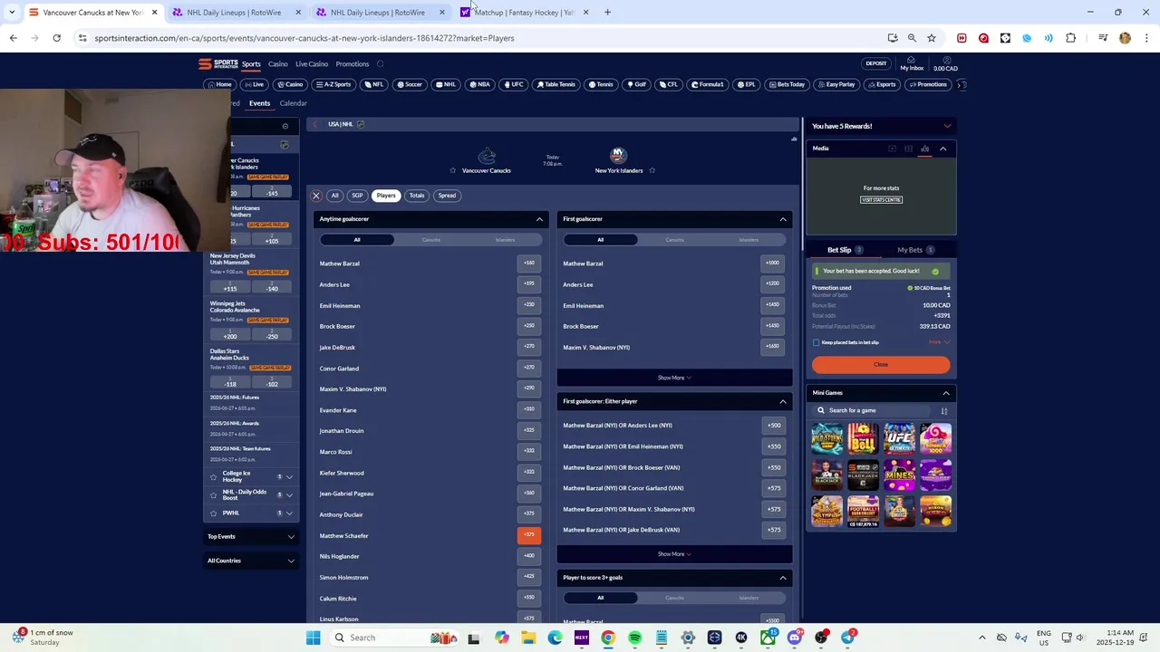Collapse the Anytime goalscorer section

click(539, 219)
